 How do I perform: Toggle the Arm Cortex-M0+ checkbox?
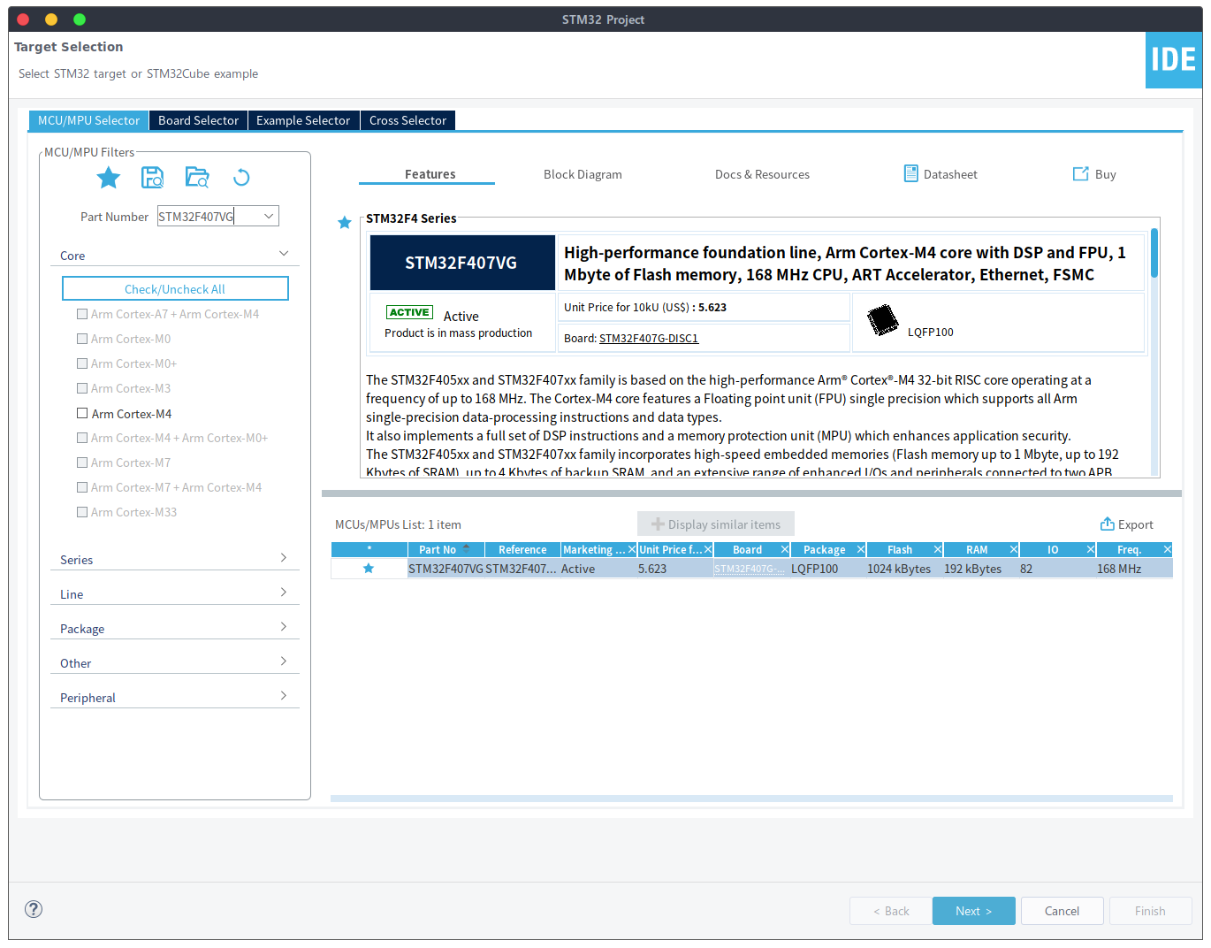pos(82,363)
